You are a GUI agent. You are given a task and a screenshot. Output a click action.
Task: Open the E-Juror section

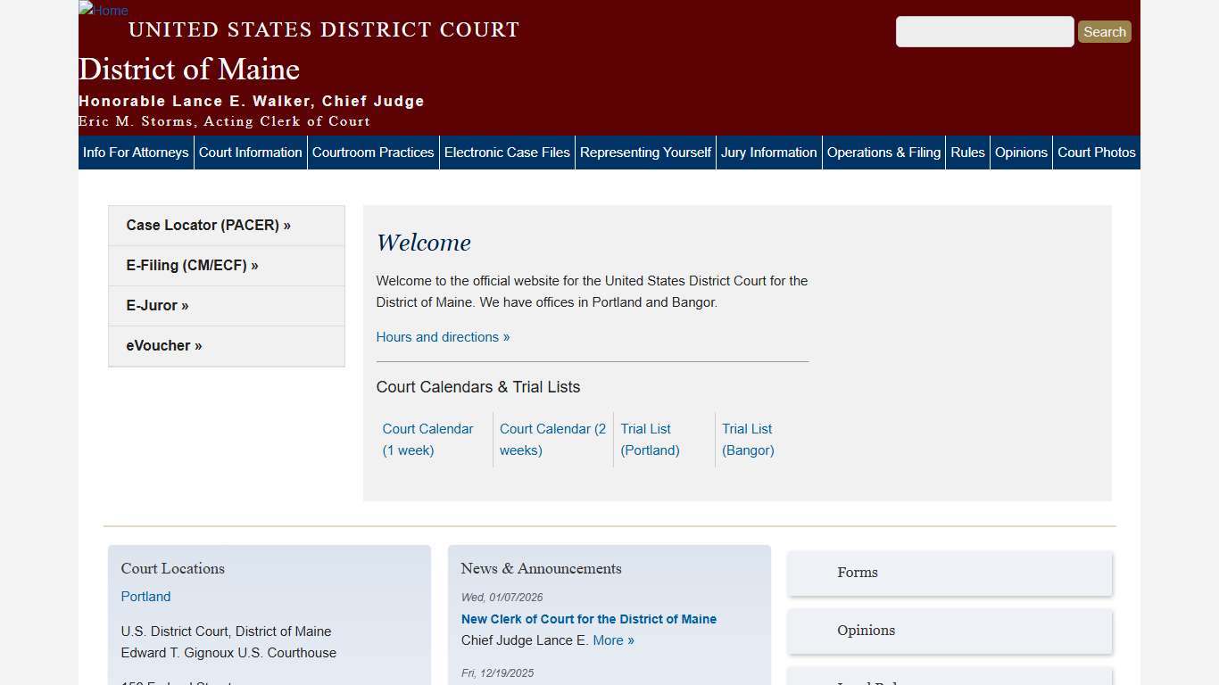pos(157,305)
